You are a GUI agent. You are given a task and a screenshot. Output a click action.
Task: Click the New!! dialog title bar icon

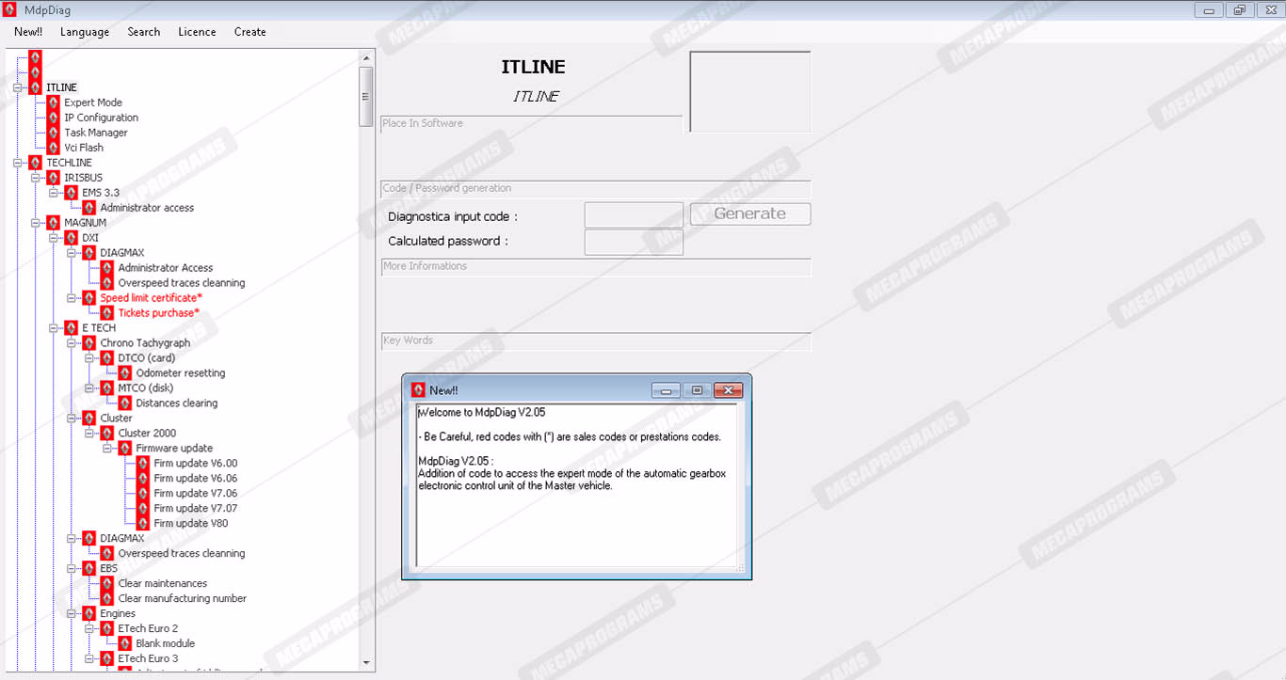click(x=418, y=390)
